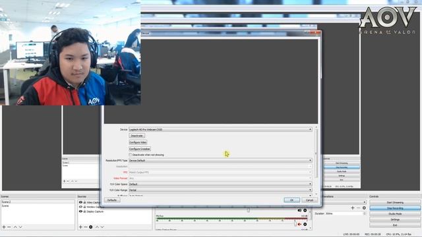This screenshot has width=422, height=237.
Task: Enable Studio Mode from Controls
Action: coord(395,213)
